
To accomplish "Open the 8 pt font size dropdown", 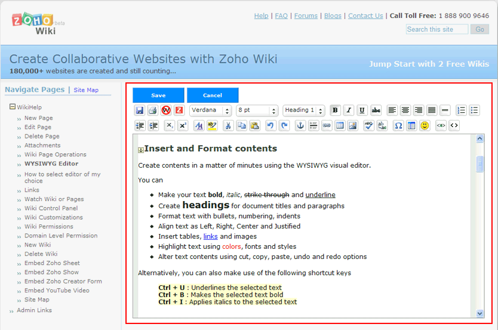I will pyautogui.click(x=257, y=110).
